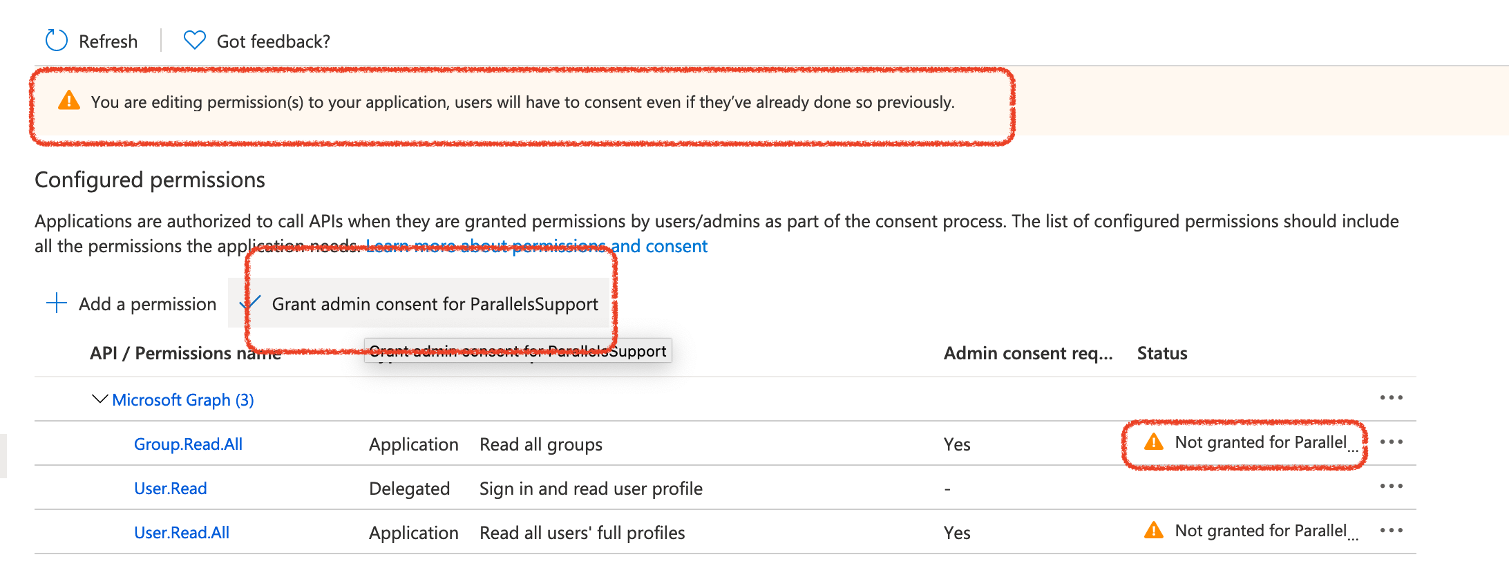This screenshot has width=1509, height=586.
Task: Click warning icon in User.Read.All status
Action: pos(1153,531)
